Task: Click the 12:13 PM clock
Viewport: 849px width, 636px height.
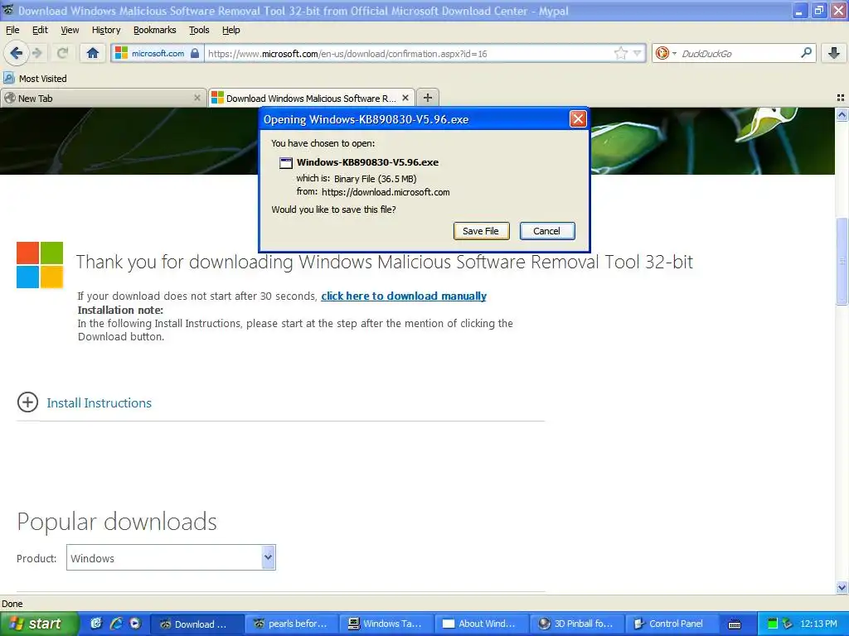Action: click(x=818, y=624)
